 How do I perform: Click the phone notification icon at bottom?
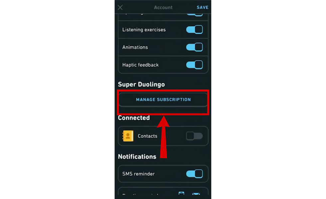pos(182,193)
